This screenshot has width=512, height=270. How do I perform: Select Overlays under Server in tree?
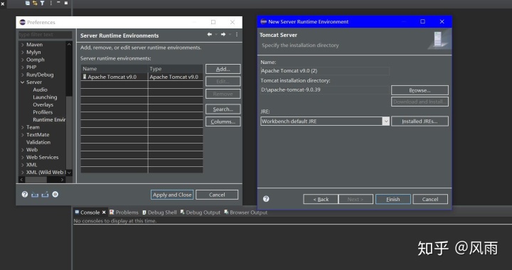coord(43,104)
